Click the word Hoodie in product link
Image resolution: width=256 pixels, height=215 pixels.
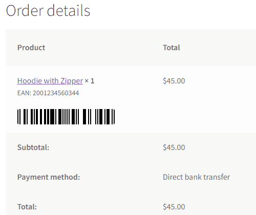(30, 81)
